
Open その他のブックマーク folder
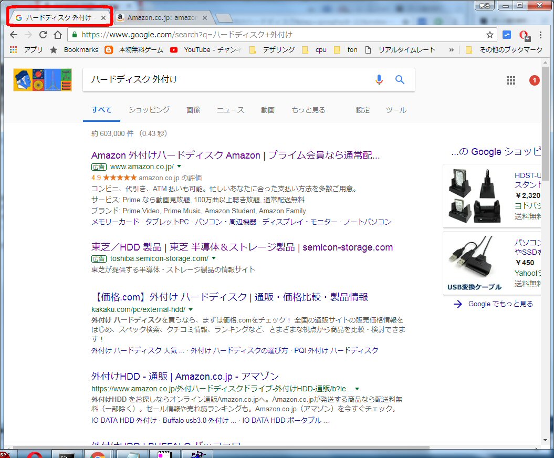pos(504,49)
